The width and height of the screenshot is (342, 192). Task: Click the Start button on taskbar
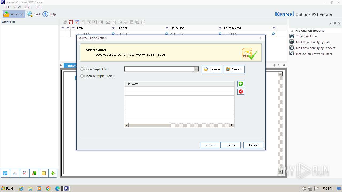(x=7, y=188)
